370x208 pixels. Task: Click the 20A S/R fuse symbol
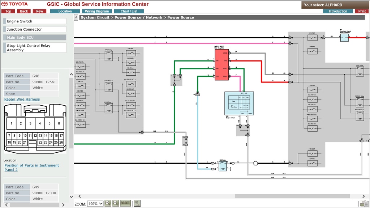coord(81,86)
